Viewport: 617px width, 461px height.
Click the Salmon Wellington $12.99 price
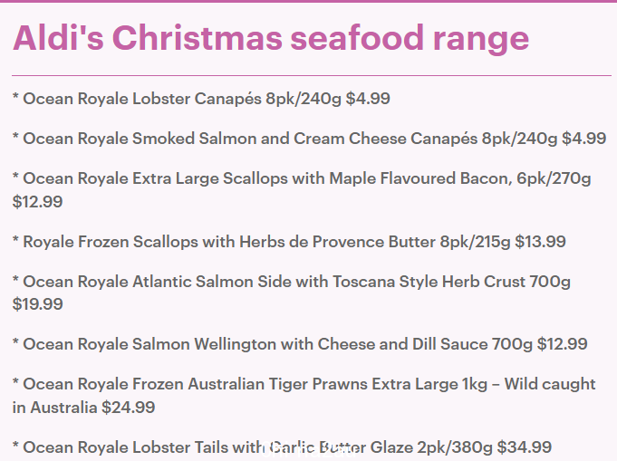563,344
